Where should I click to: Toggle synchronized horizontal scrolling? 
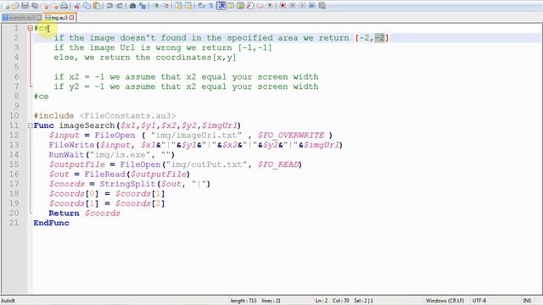pos(188,6)
